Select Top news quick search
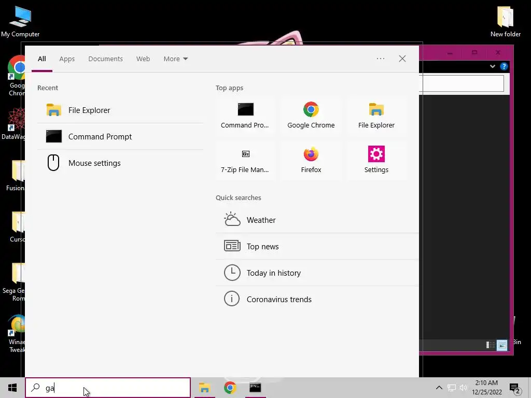Image resolution: width=531 pixels, height=398 pixels. pos(317,246)
